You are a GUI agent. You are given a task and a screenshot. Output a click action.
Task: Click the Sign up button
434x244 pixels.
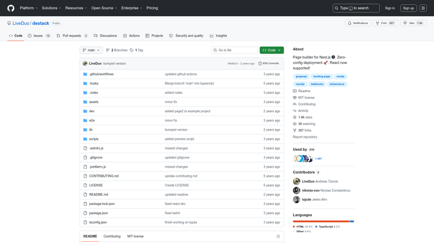pos(409,8)
